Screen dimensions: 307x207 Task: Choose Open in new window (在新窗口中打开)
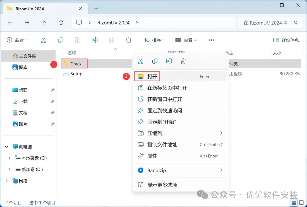click(x=181, y=99)
